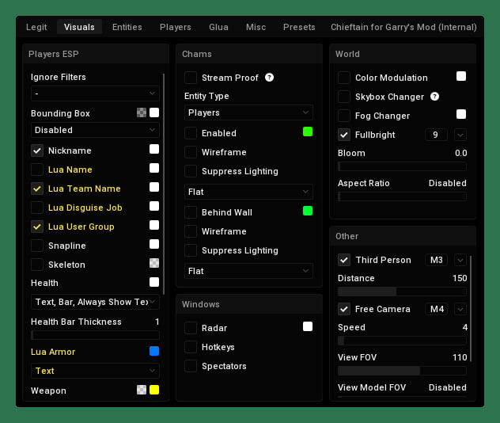Click the Skybox Changer help icon

[434, 97]
